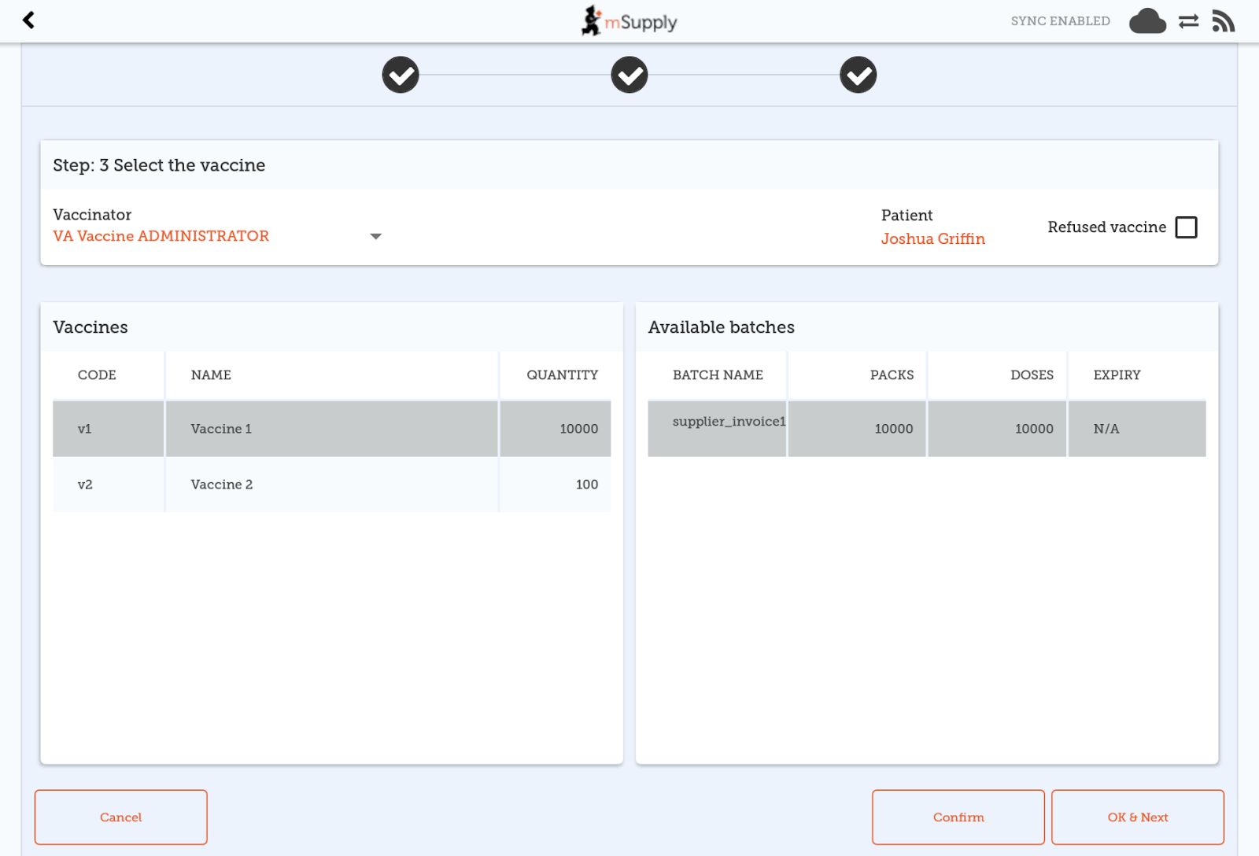
Task: Tick the Refused vaccine checkbox
Action: click(1186, 227)
